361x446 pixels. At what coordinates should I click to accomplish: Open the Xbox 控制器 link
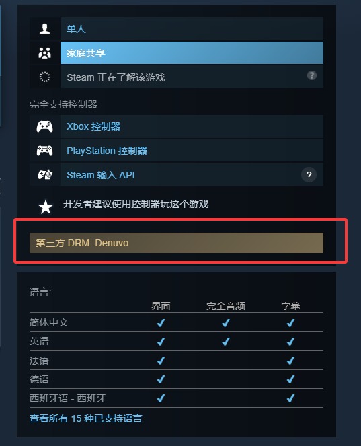tap(93, 126)
